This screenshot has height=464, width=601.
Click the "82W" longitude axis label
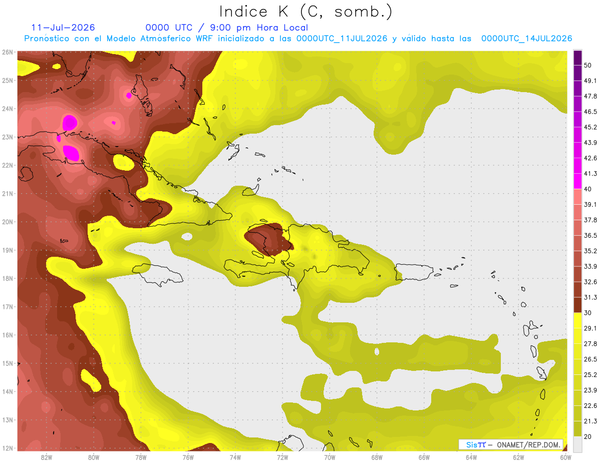47,457
